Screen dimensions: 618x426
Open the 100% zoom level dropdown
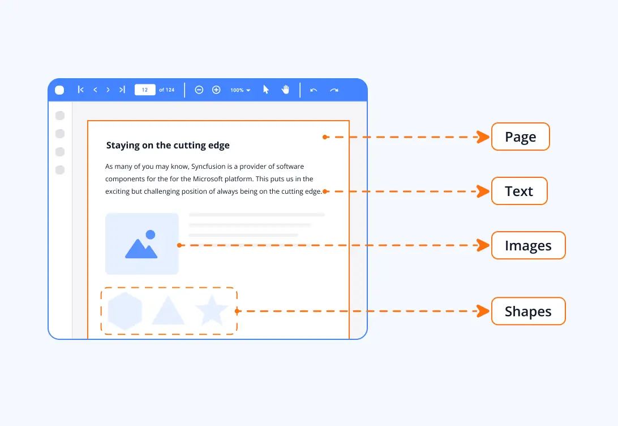click(239, 90)
